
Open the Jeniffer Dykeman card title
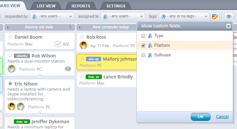[x=50, y=122]
